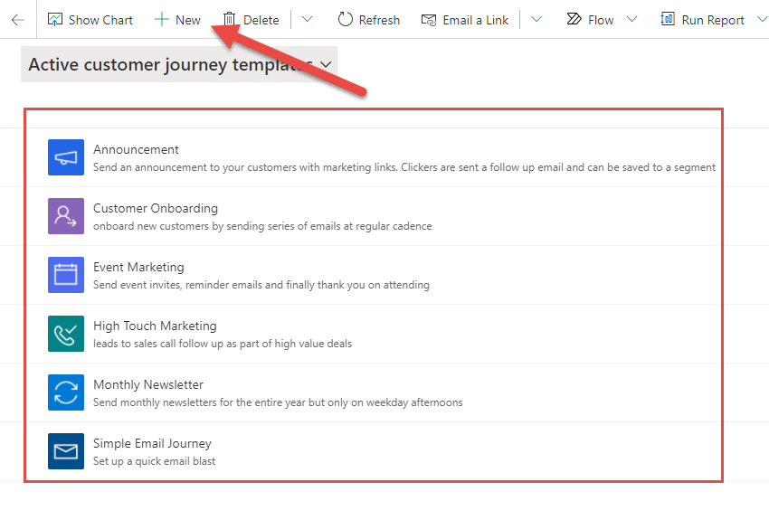769x520 pixels.
Task: Refresh the template list
Action: (368, 20)
